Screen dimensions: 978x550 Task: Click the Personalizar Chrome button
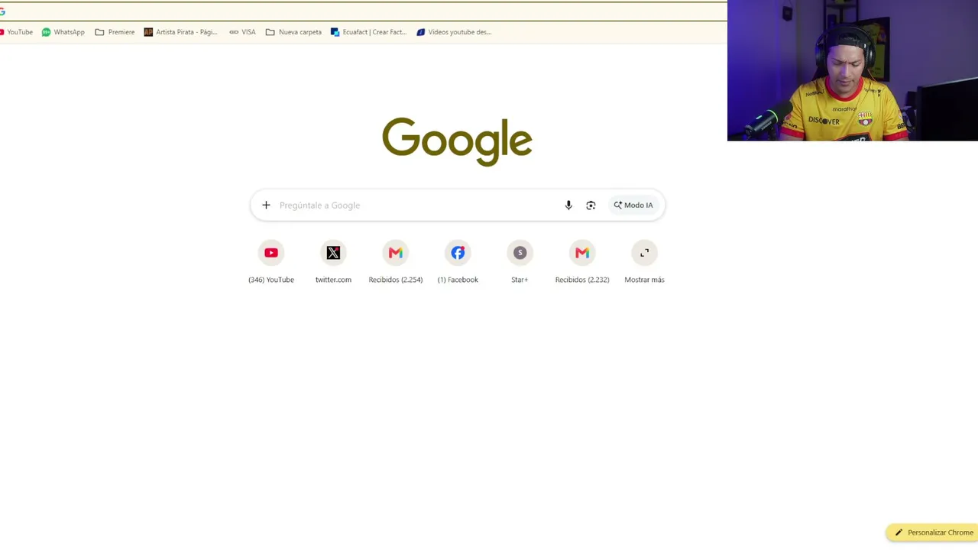934,532
